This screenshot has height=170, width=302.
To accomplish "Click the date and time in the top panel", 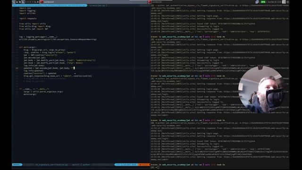I will click(x=275, y=2).
